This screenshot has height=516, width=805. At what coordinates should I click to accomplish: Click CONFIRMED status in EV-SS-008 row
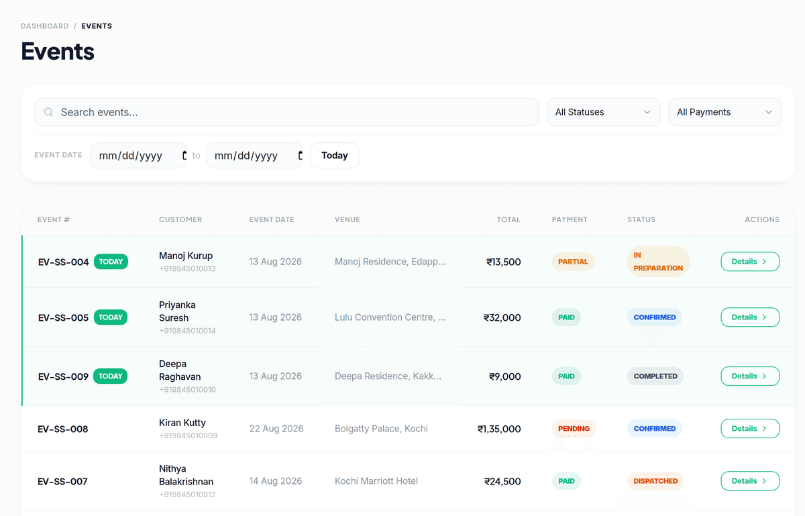tap(655, 429)
